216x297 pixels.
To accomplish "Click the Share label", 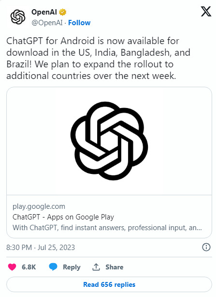I will pyautogui.click(x=115, y=267).
